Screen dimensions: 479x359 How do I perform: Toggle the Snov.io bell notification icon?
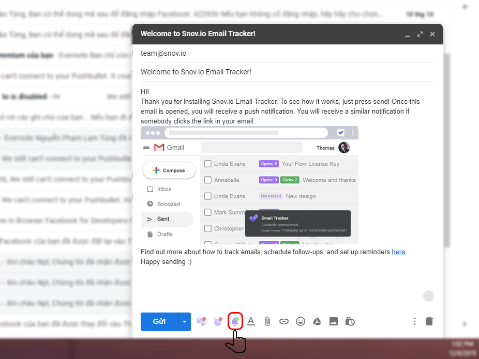coord(235,321)
